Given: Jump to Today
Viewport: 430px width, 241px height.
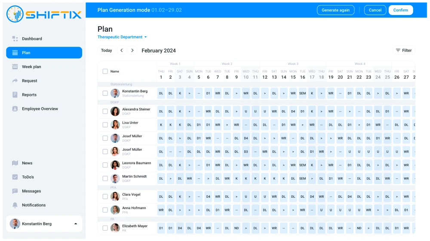Looking at the screenshot, I should (106, 50).
